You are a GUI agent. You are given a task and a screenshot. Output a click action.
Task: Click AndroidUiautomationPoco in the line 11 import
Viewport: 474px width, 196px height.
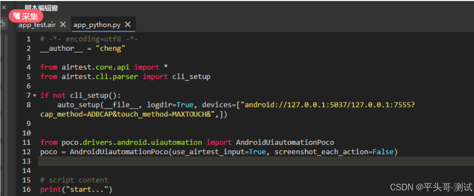(285, 142)
